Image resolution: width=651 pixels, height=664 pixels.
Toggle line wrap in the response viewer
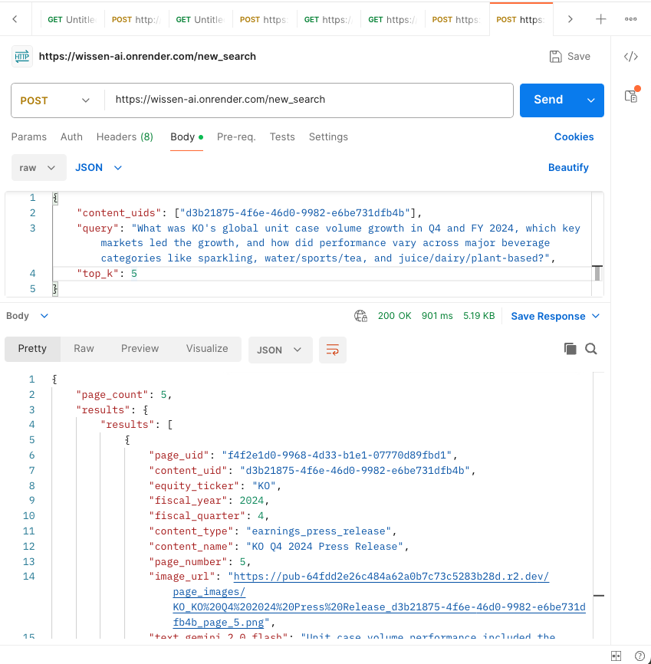tap(333, 350)
